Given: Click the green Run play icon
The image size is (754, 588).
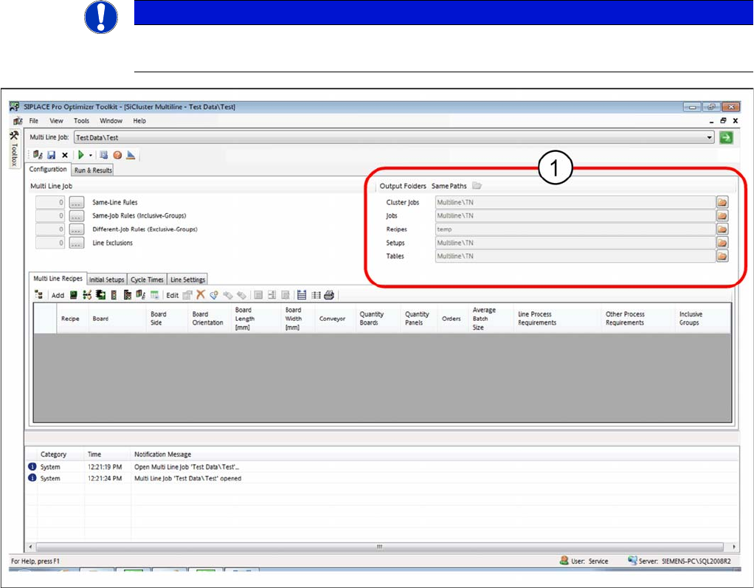Looking at the screenshot, I should (82, 155).
